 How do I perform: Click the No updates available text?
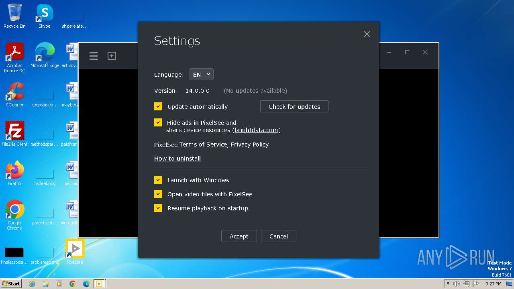255,91
